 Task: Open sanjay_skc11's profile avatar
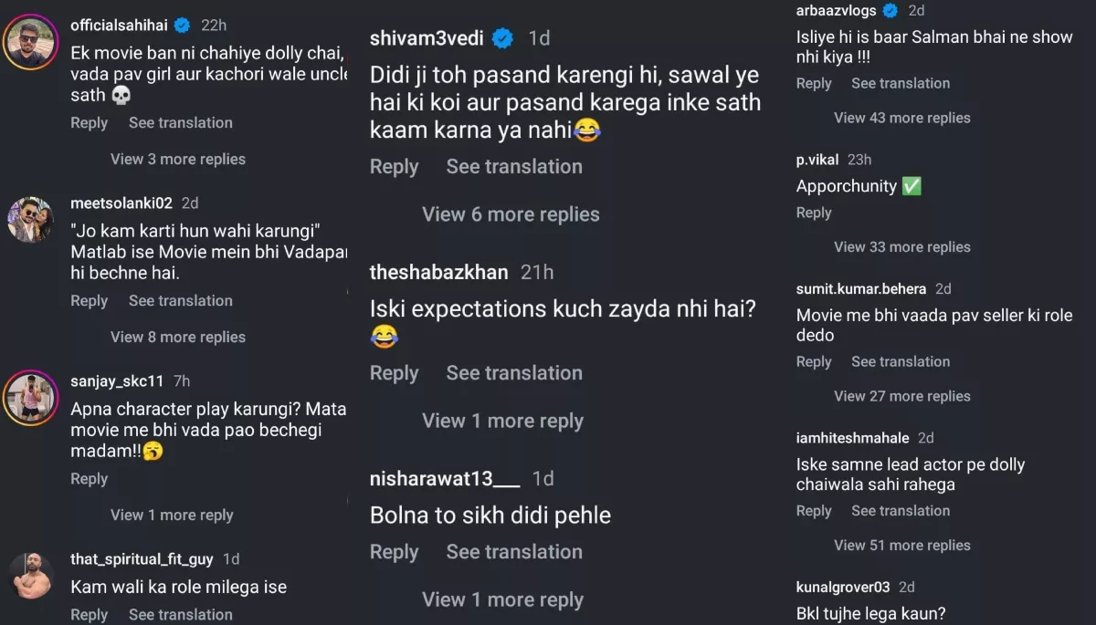click(x=31, y=398)
